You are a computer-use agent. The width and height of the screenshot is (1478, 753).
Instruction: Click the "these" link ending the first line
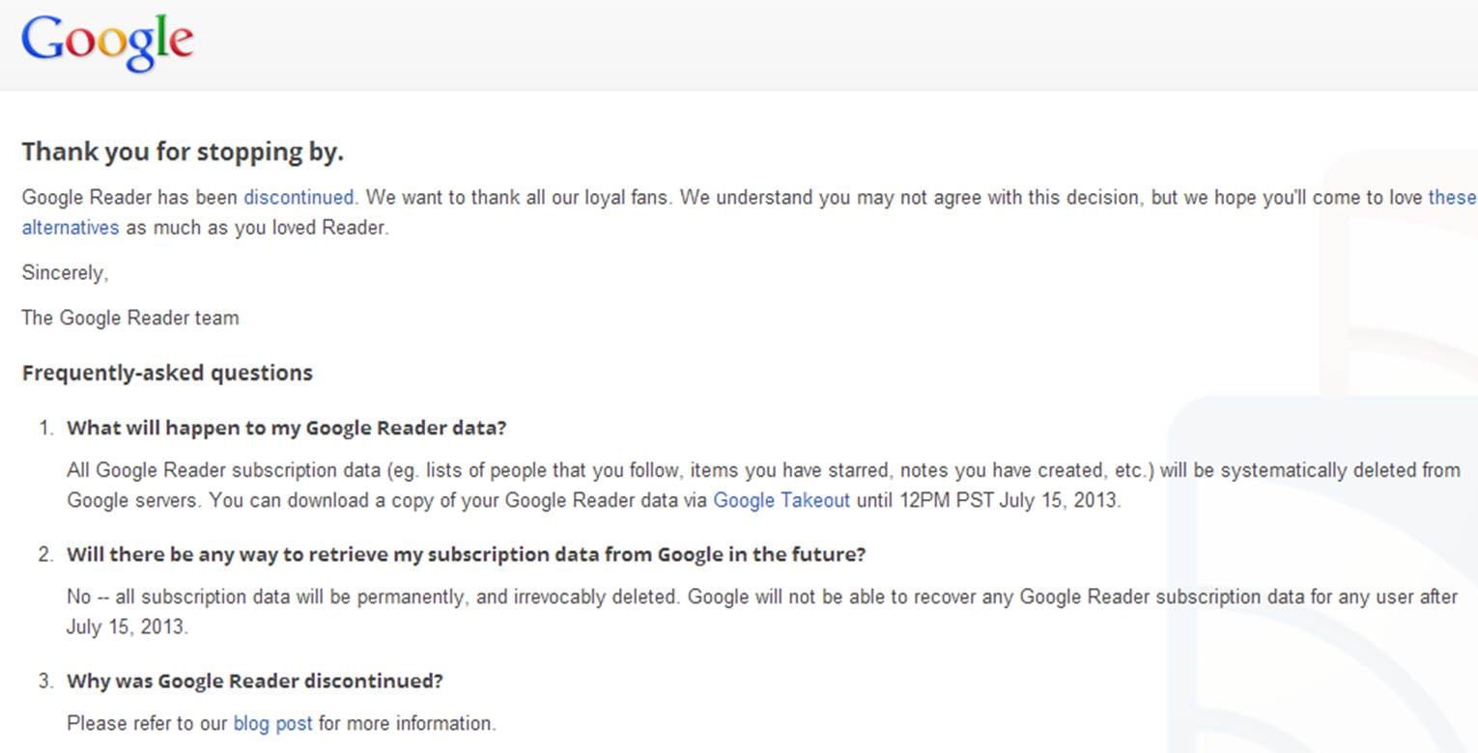[1452, 198]
